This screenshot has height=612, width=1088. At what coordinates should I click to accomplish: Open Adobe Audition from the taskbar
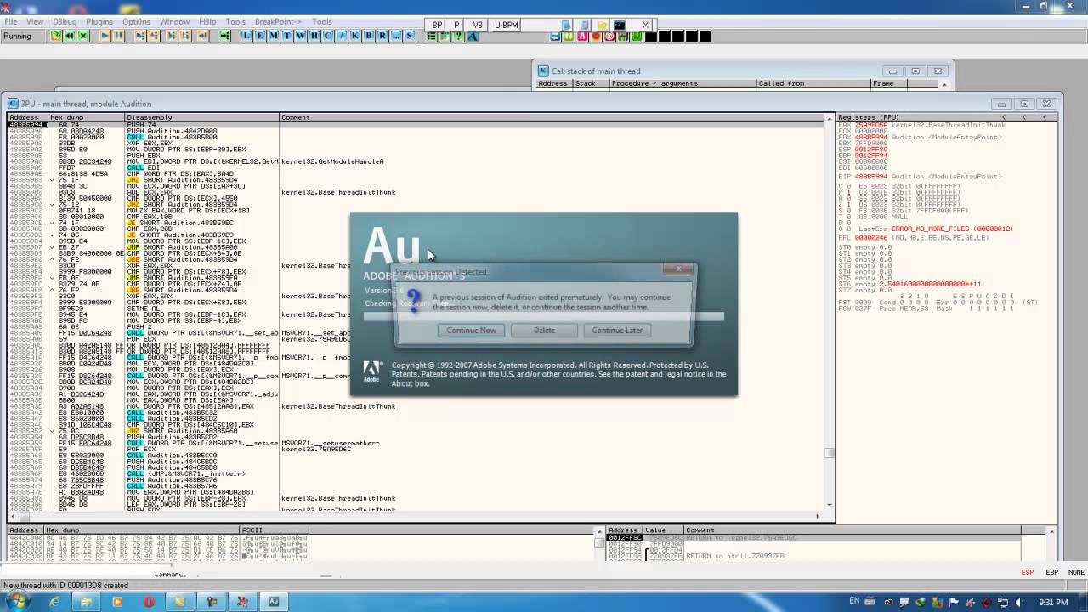274,601
